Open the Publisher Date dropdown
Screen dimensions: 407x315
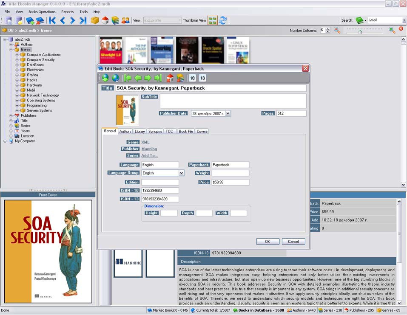(228, 113)
